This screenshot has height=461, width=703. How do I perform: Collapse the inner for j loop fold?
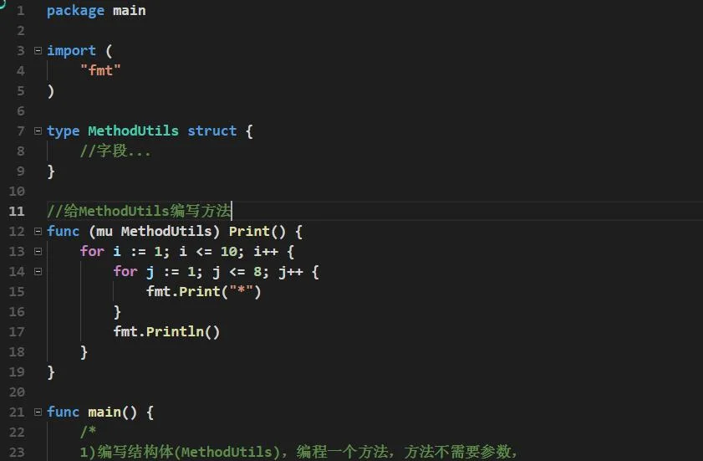[38, 272]
